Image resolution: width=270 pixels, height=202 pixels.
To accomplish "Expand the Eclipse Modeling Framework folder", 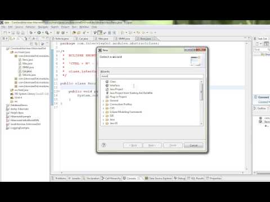I will click(x=103, y=112).
